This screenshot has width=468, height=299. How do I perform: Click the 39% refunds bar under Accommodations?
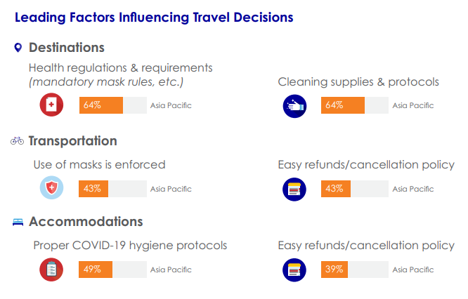point(355,270)
